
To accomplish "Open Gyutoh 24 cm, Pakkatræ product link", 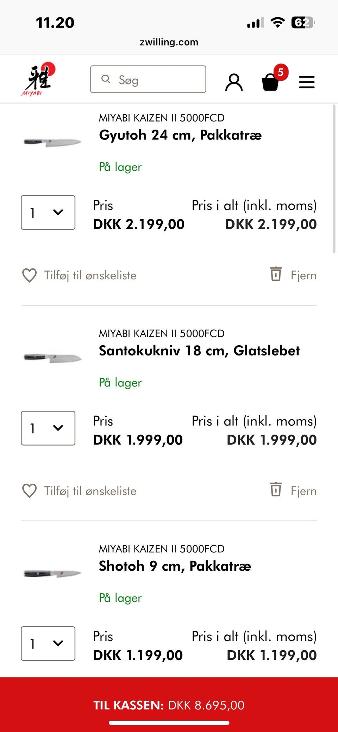I will (180, 135).
